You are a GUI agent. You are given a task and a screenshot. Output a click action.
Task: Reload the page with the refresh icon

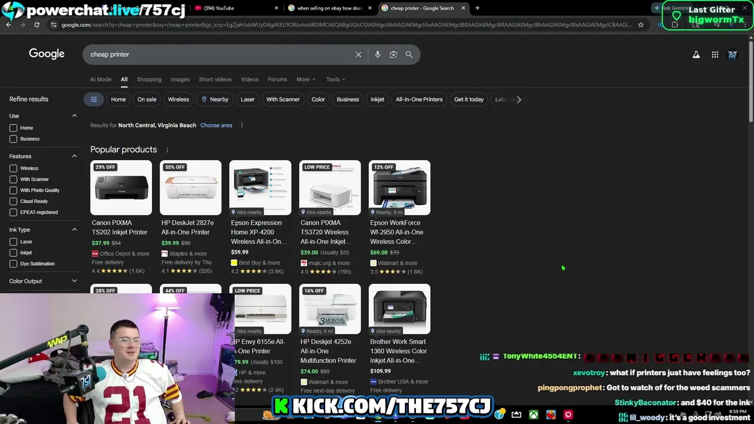37,25
